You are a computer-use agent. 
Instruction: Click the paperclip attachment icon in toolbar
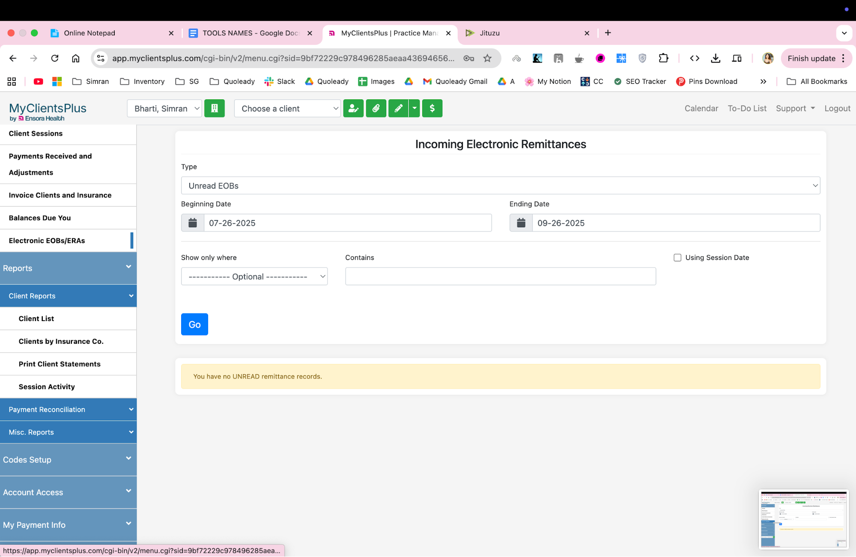pyautogui.click(x=376, y=108)
